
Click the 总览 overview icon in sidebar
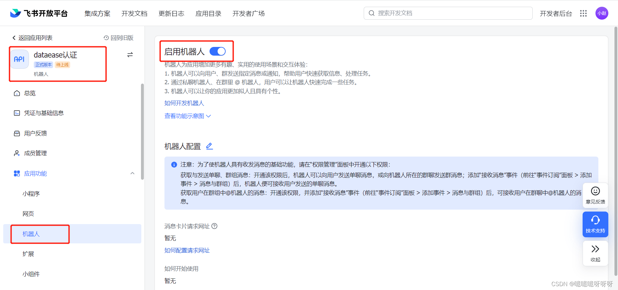[x=17, y=93]
